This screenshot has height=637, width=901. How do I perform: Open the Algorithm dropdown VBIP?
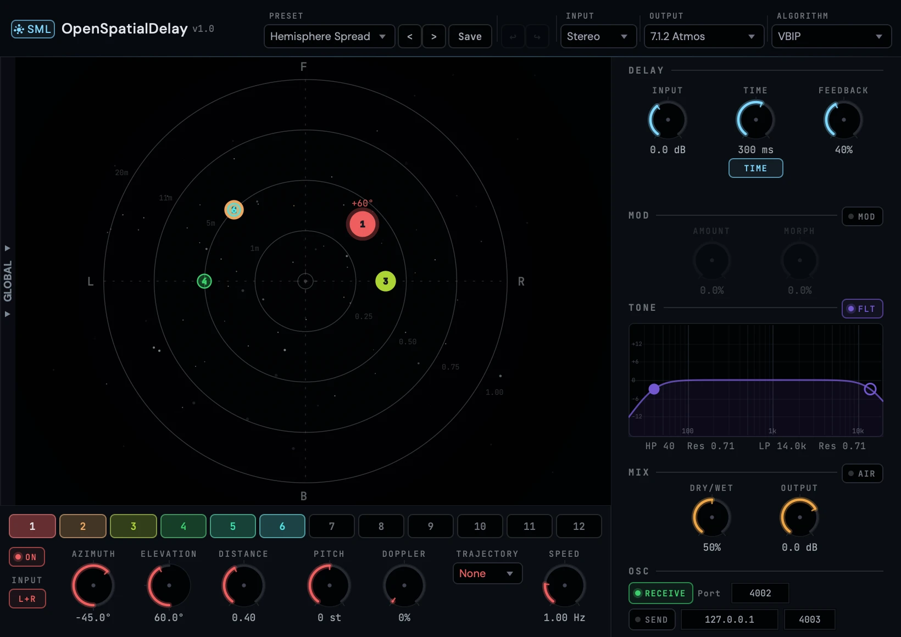(x=831, y=36)
